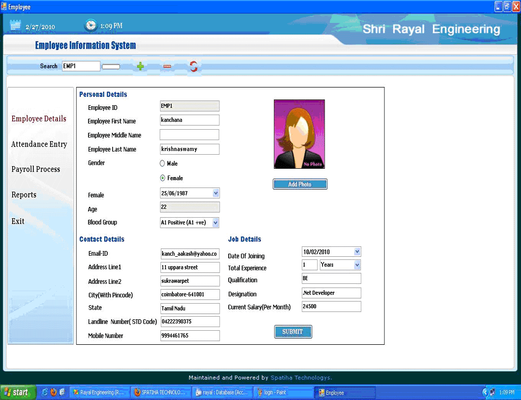Click the empty Employee Middle Name field
521x400 pixels.
190,134
